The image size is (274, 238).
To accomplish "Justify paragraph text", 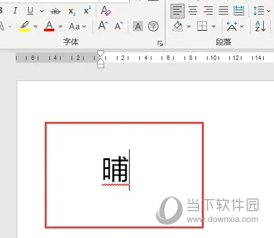I will click(x=224, y=11).
